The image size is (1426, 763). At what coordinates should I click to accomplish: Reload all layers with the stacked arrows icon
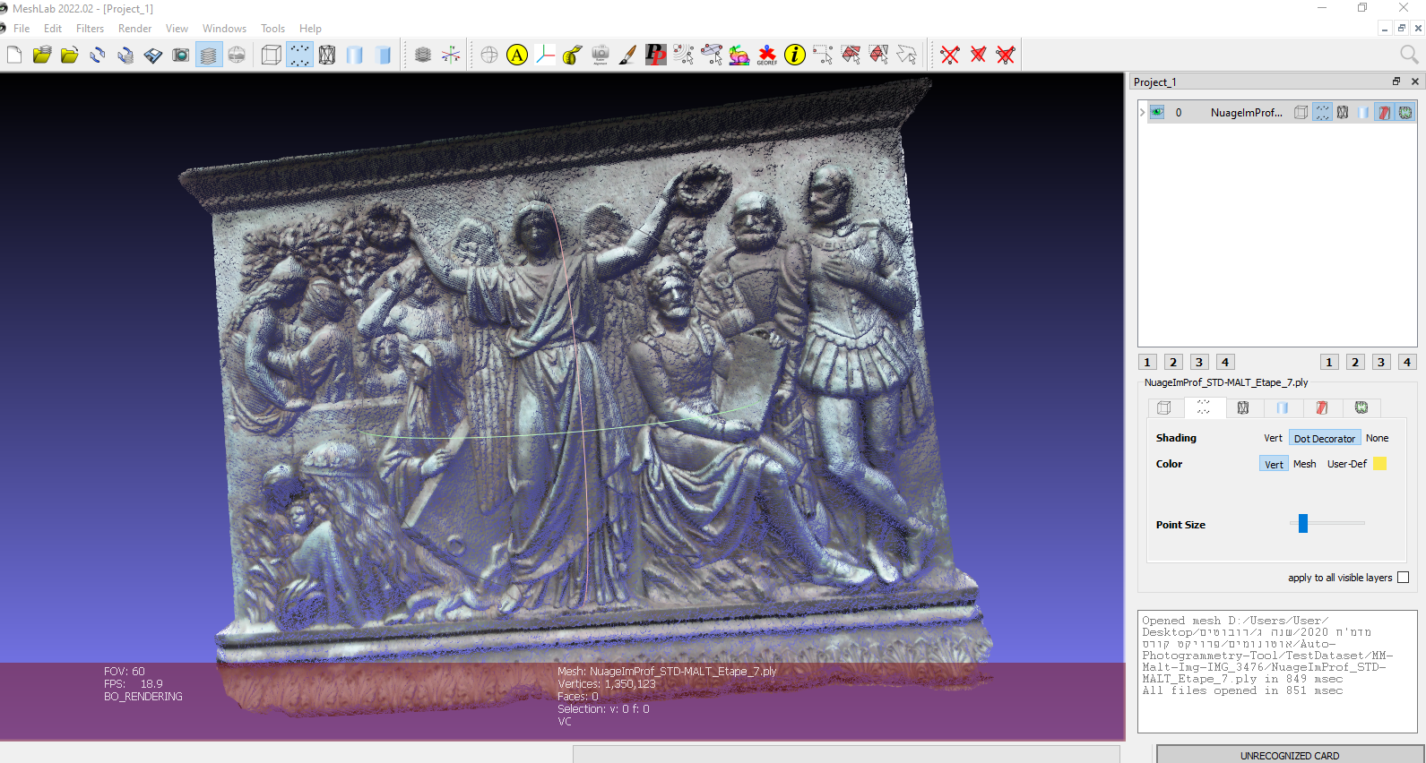point(125,56)
